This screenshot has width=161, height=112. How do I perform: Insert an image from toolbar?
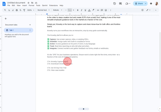pos(106,10)
